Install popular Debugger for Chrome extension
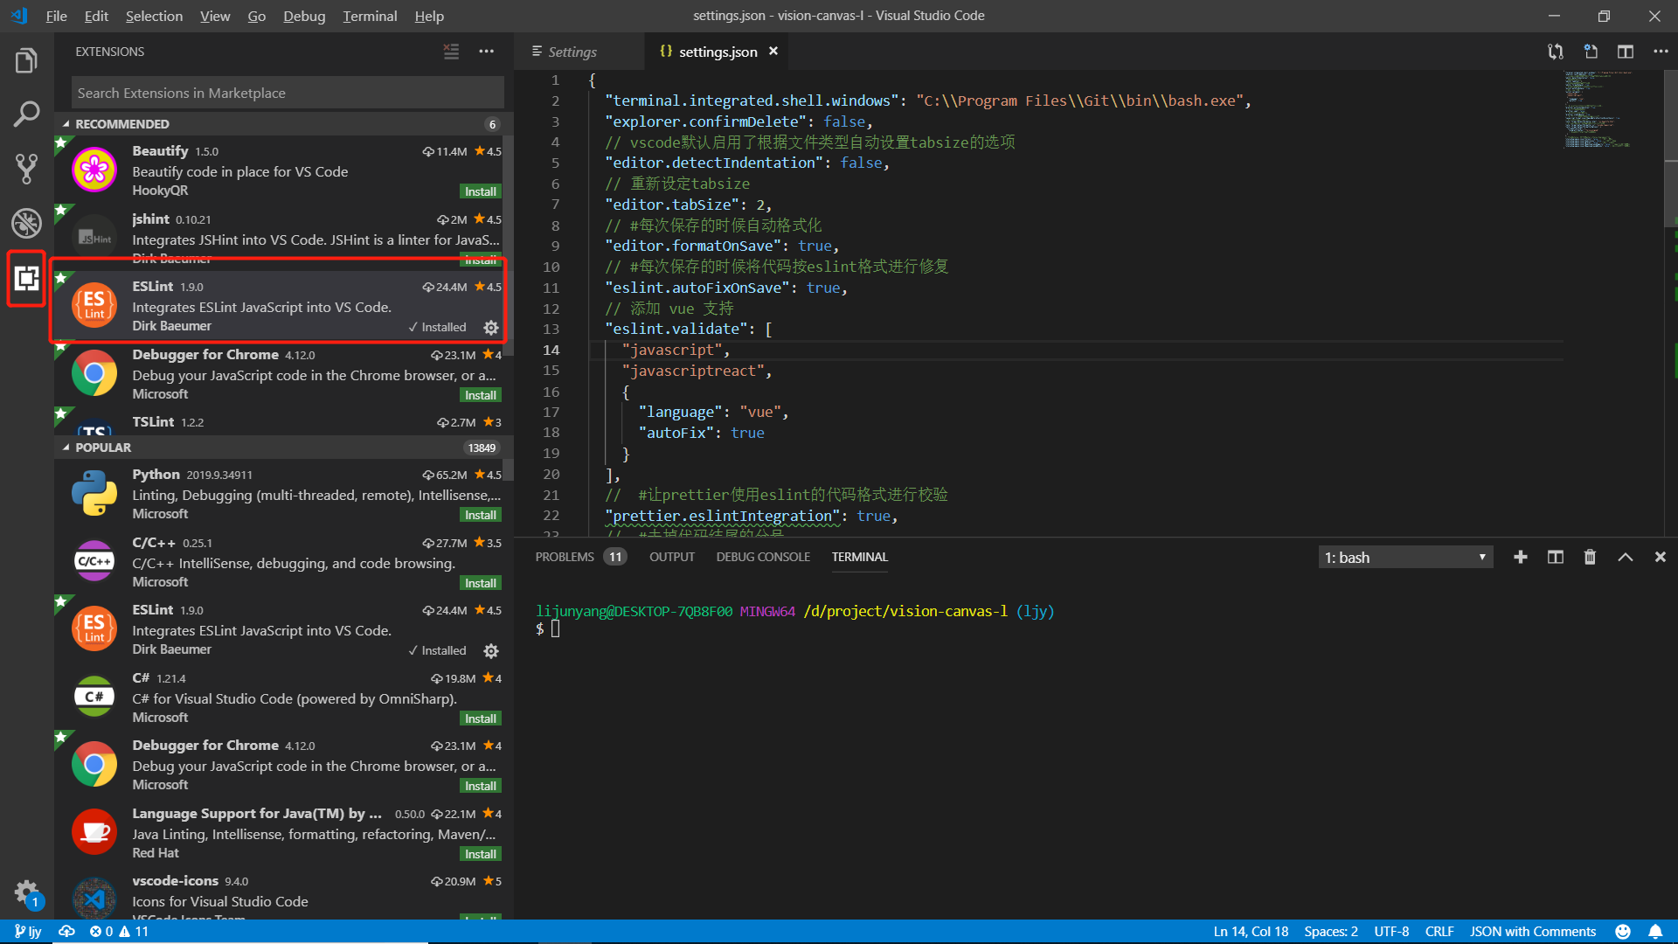 pos(481,786)
